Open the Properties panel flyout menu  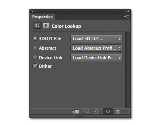(127, 17)
